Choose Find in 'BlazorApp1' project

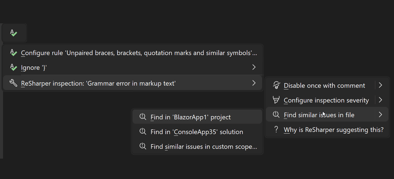tap(190, 117)
